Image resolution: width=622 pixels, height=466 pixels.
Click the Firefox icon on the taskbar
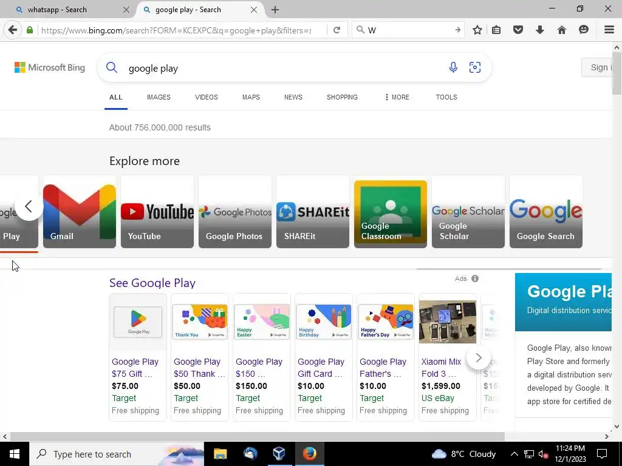click(x=309, y=454)
